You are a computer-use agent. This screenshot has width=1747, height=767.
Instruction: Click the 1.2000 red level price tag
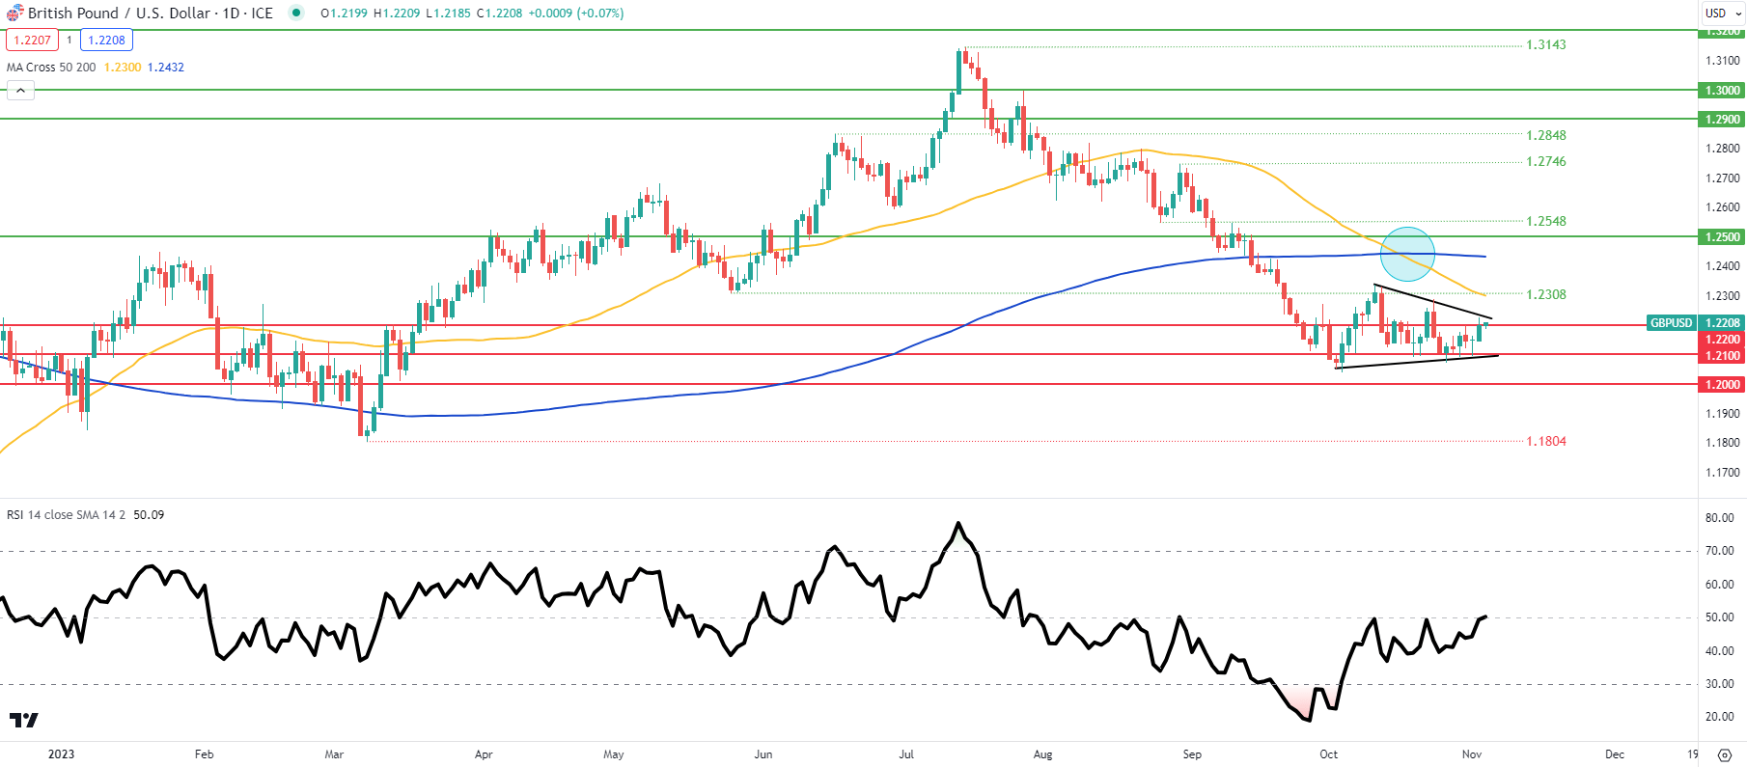coord(1722,384)
